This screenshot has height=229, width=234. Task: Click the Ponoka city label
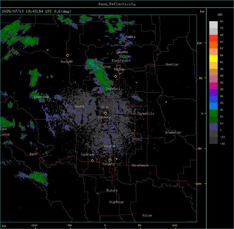coord(130,37)
